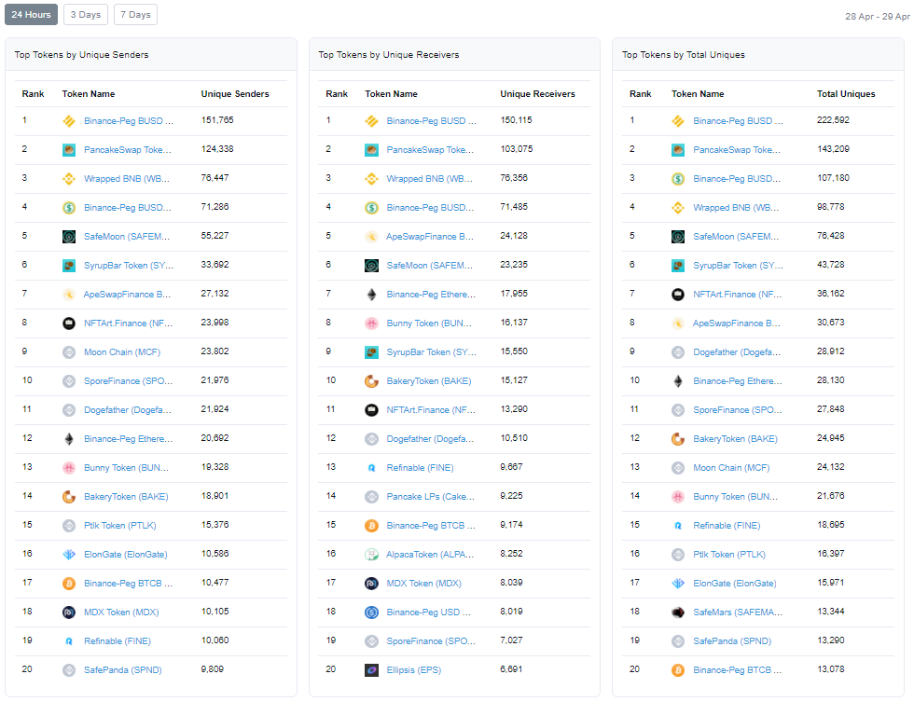Click Refinable icon in Unique Senders table
This screenshot has width=914, height=702.
point(69,641)
